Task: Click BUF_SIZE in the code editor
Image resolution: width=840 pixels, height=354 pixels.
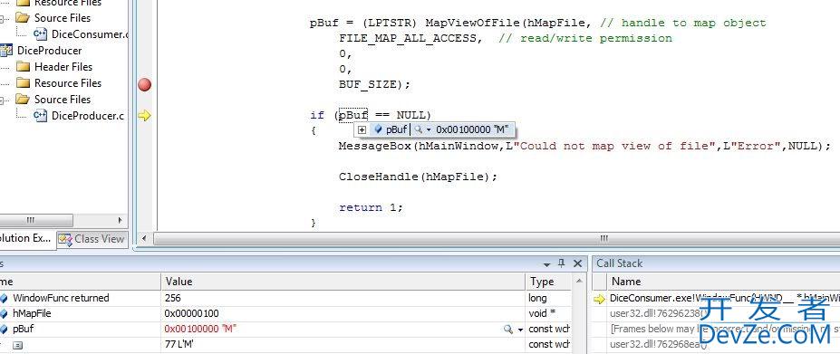Action: (x=367, y=84)
